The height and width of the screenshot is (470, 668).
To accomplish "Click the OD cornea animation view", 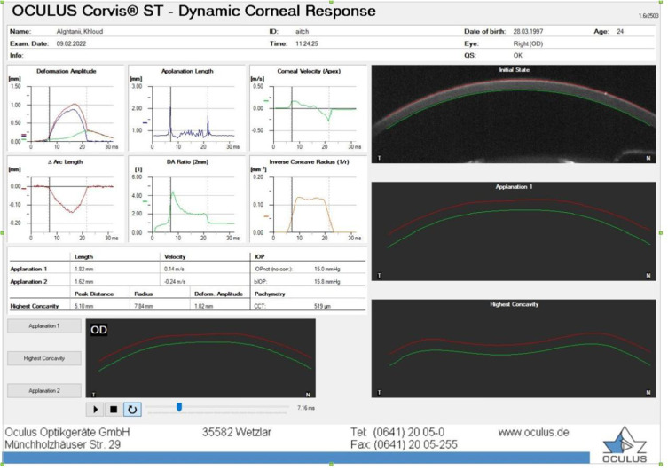I will 200,358.
